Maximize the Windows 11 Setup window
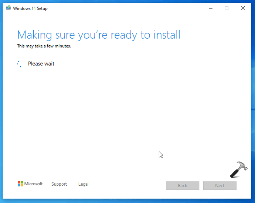Viewport: 255px width, 203px height. coord(227,8)
